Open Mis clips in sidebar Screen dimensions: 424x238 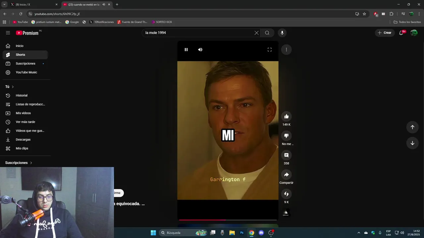coord(25,148)
